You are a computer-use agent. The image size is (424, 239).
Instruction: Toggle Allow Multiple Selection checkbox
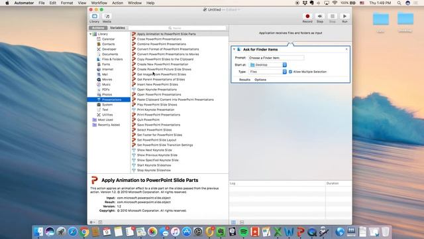pyautogui.click(x=290, y=72)
